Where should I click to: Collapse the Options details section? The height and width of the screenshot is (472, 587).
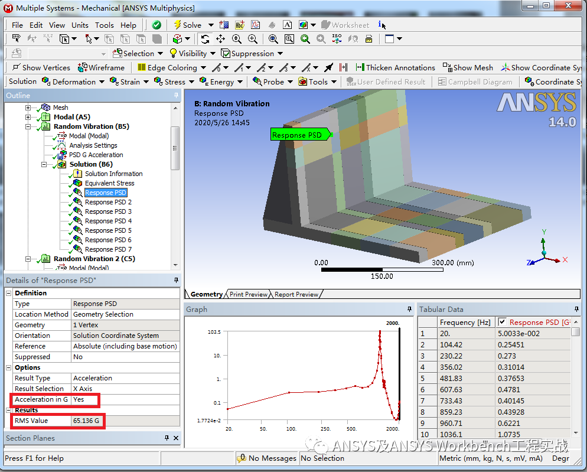click(x=9, y=368)
